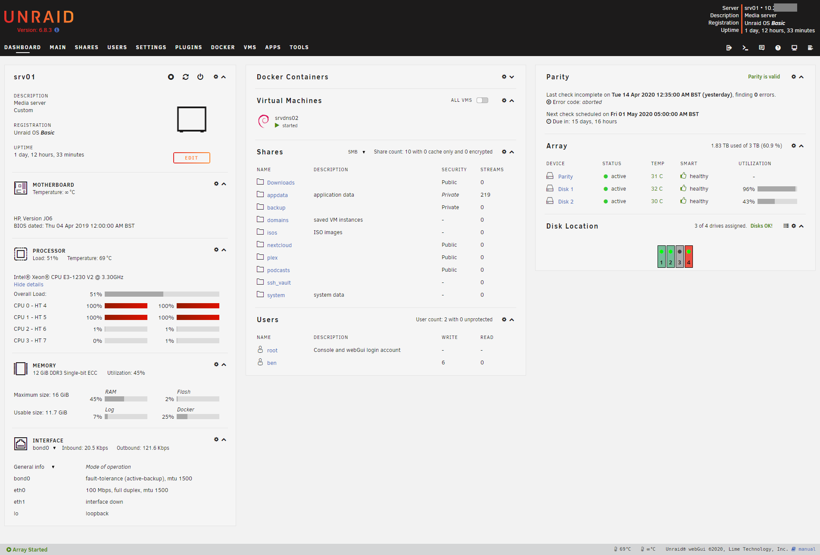Expand the Docker Containers panel
This screenshot has height=555, width=820.
click(x=512, y=77)
